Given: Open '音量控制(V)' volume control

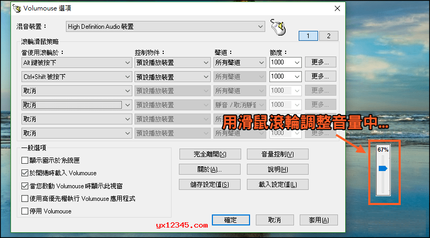Looking at the screenshot, I should point(278,154).
